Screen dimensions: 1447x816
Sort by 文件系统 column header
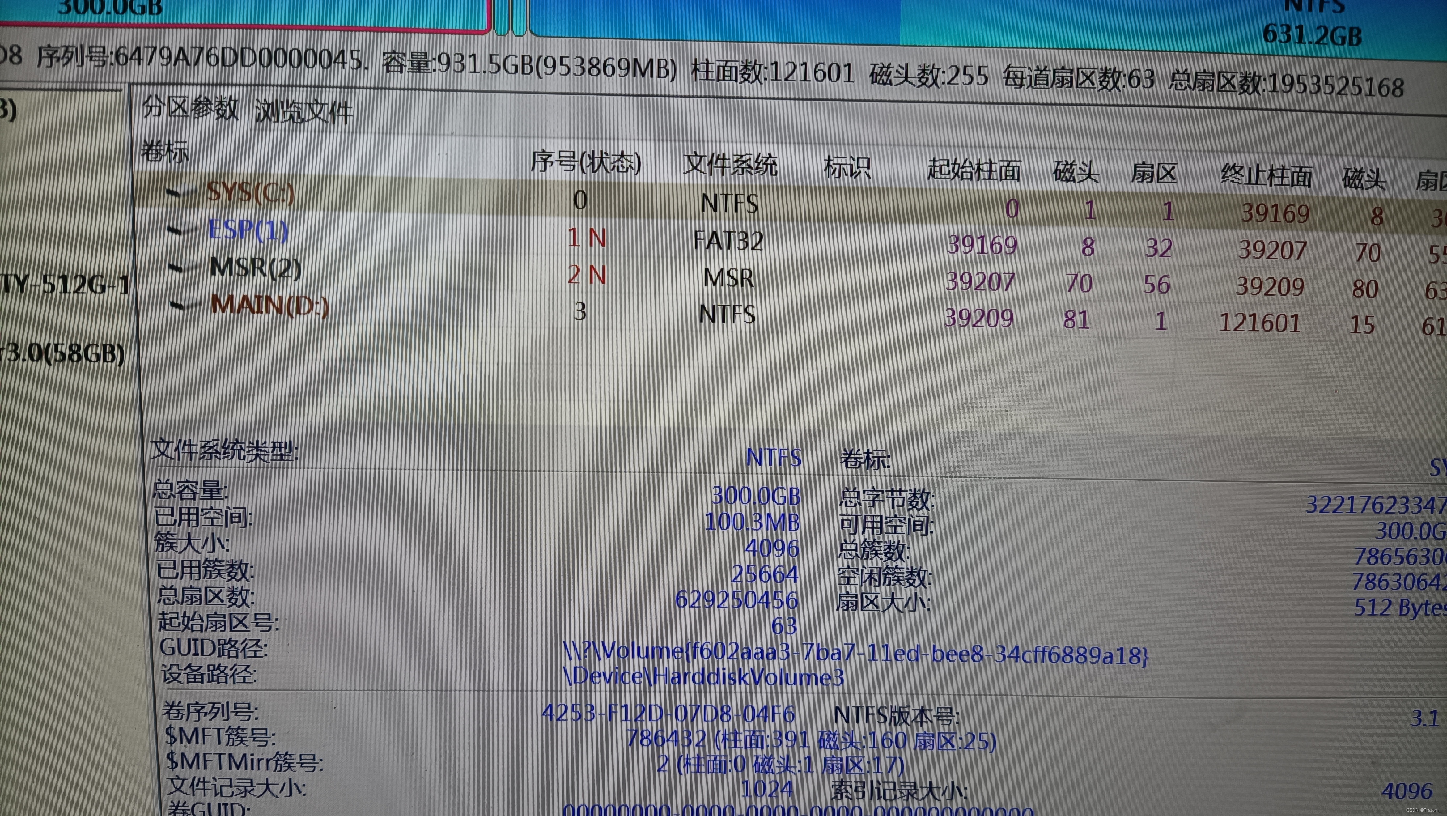click(730, 165)
